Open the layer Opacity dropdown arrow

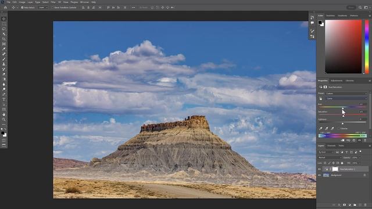360,157
